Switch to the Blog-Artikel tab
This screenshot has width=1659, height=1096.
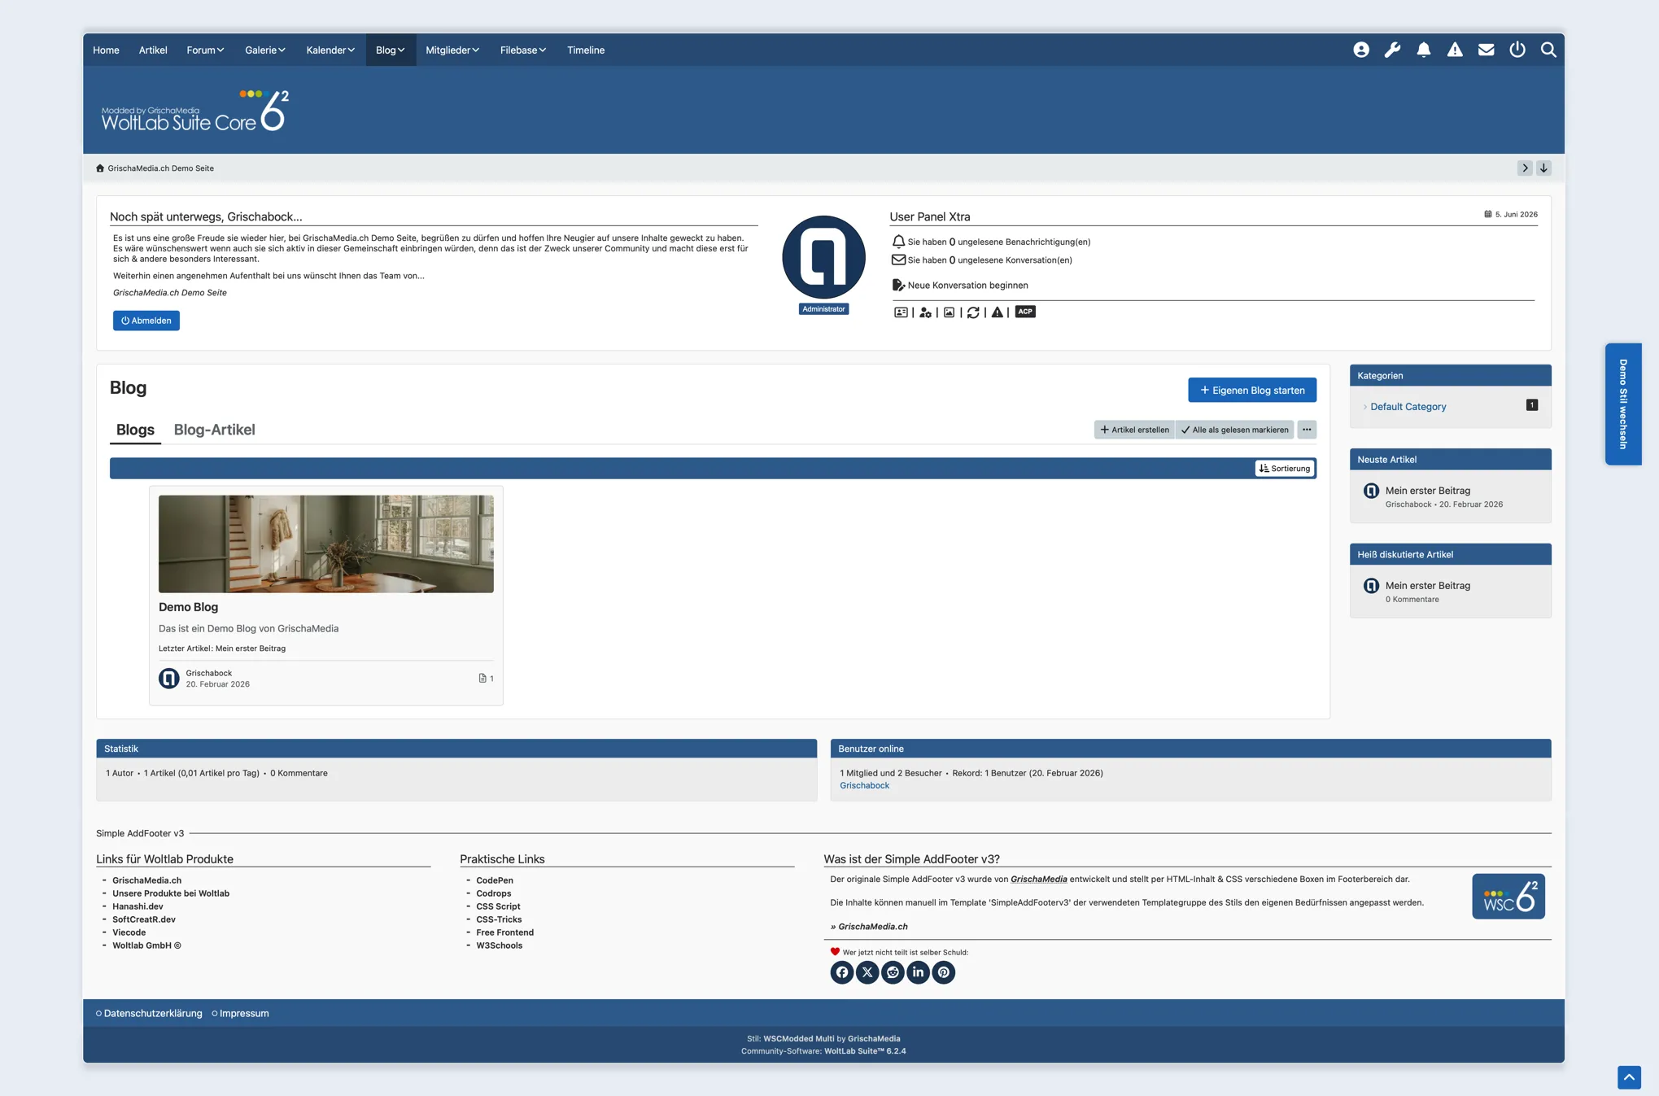214,430
